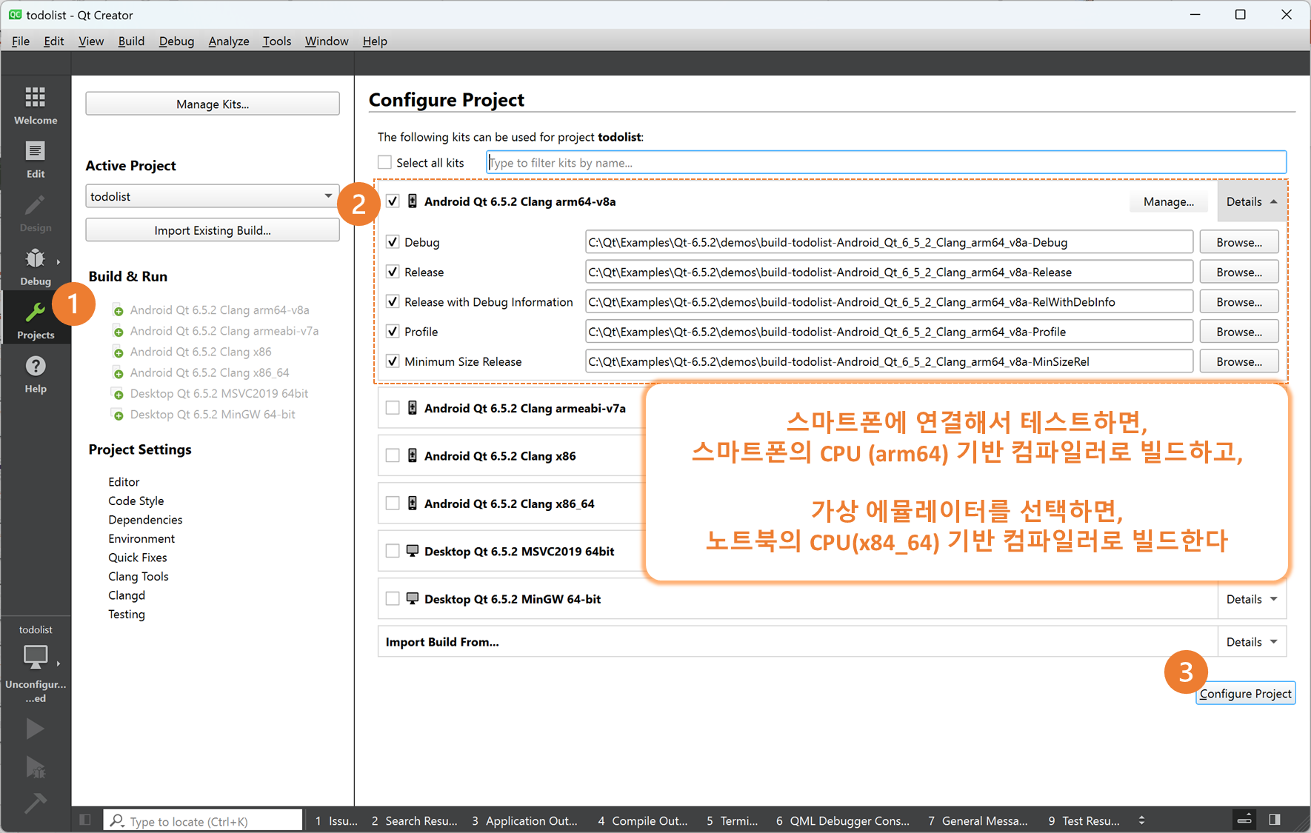Uncheck the Profile build configuration
The width and height of the screenshot is (1311, 833).
(393, 332)
